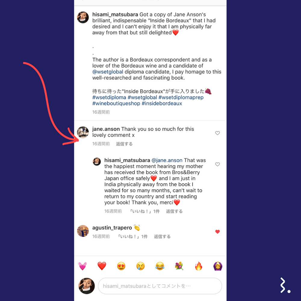Screen dimensions: 301x301
Task: Open jane.anson's profile picture
Action: pyautogui.click(x=83, y=132)
